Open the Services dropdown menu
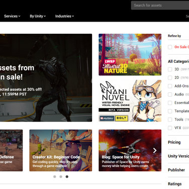The height and width of the screenshot is (189, 189). pos(12,16)
